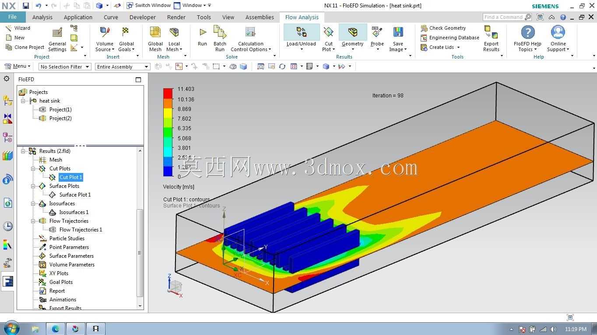Open the taskbar file explorer
The width and height of the screenshot is (597, 335).
[x=35, y=329]
